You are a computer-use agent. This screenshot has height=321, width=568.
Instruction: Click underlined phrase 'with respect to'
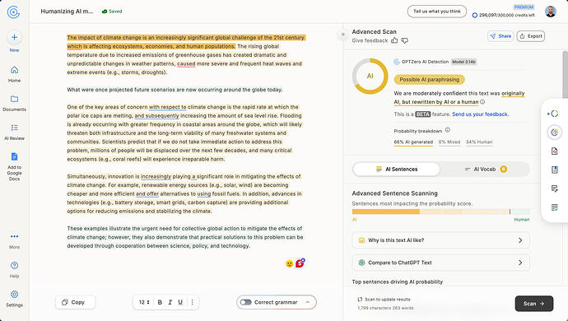[167, 107]
